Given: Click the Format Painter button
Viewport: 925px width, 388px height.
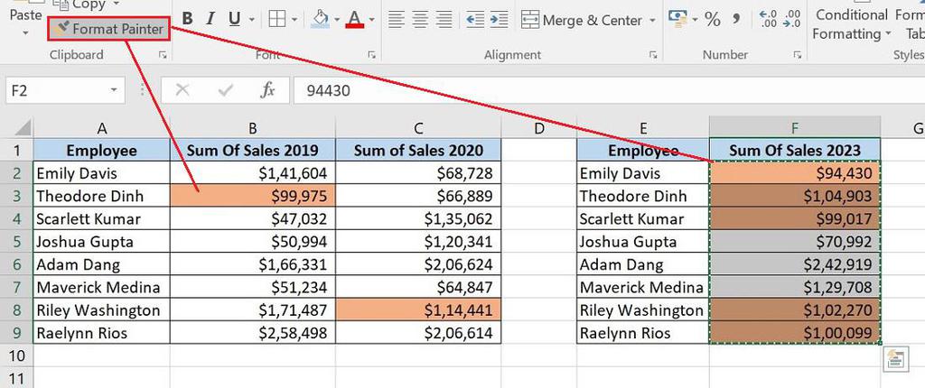Looking at the screenshot, I should [x=109, y=28].
